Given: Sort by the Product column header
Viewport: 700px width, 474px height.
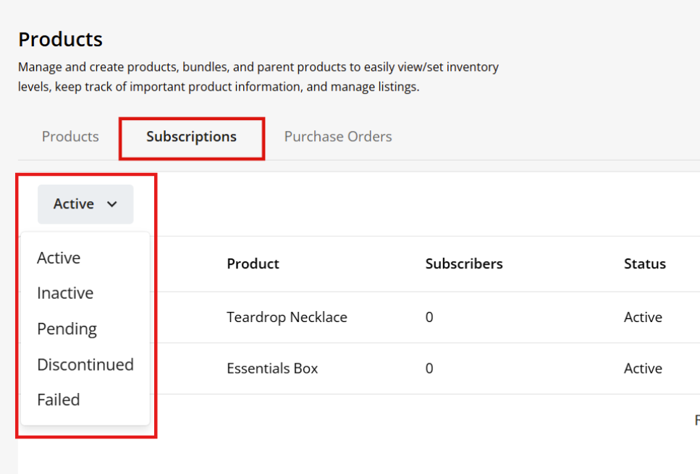Looking at the screenshot, I should 253,264.
